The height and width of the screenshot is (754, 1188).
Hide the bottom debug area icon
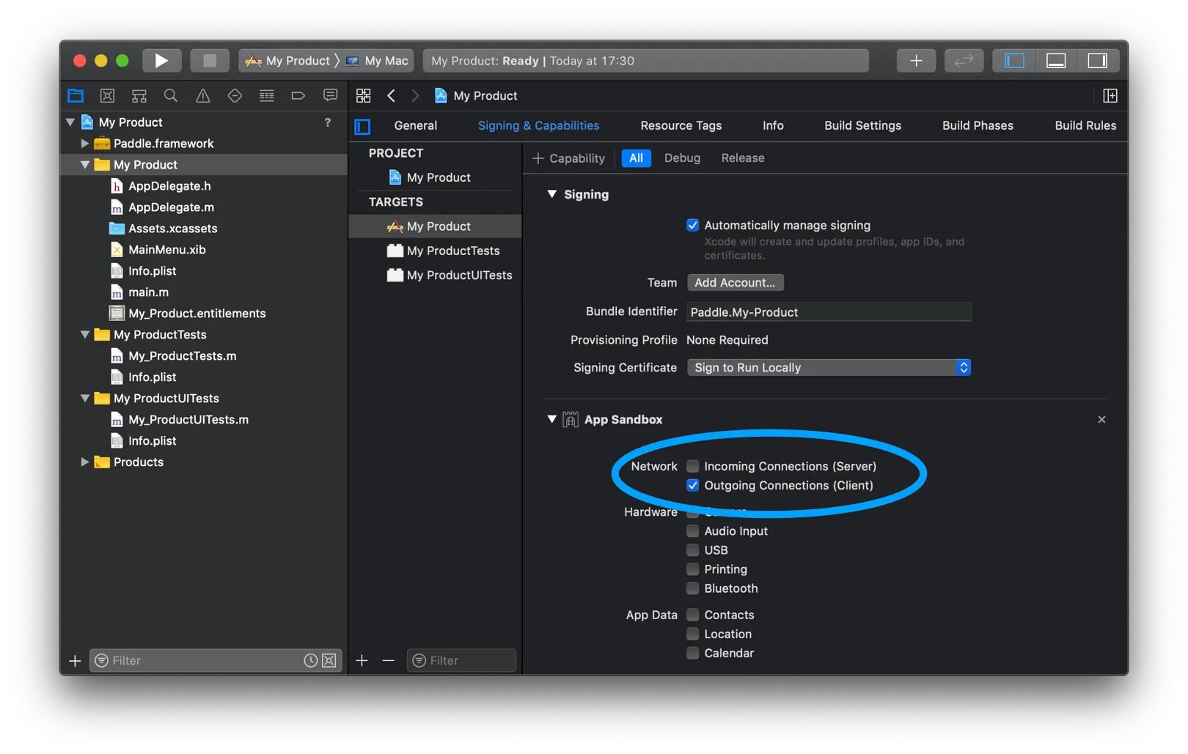tap(1056, 61)
